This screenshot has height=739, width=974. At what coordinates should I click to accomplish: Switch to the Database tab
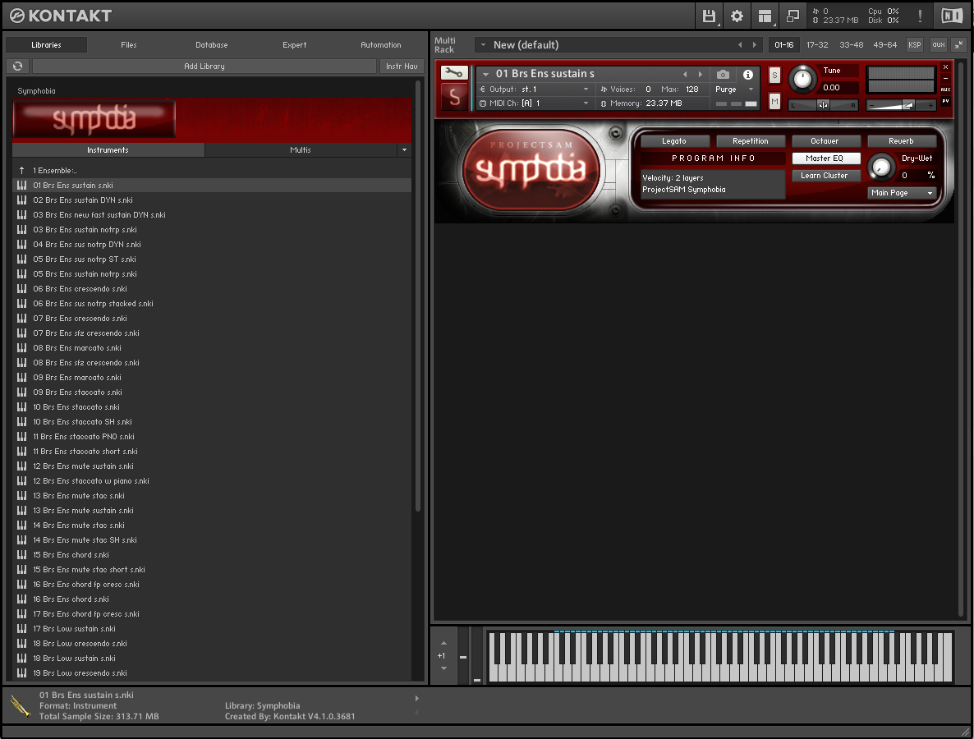[x=212, y=44]
